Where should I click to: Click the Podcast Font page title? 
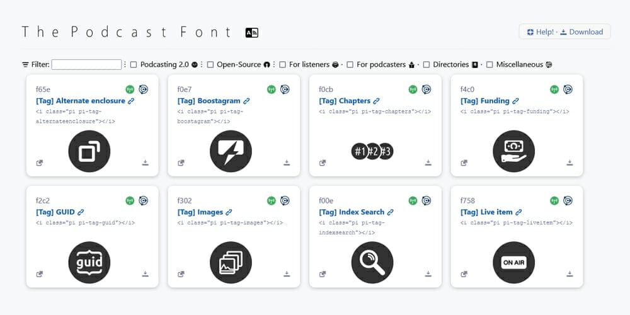(x=127, y=32)
